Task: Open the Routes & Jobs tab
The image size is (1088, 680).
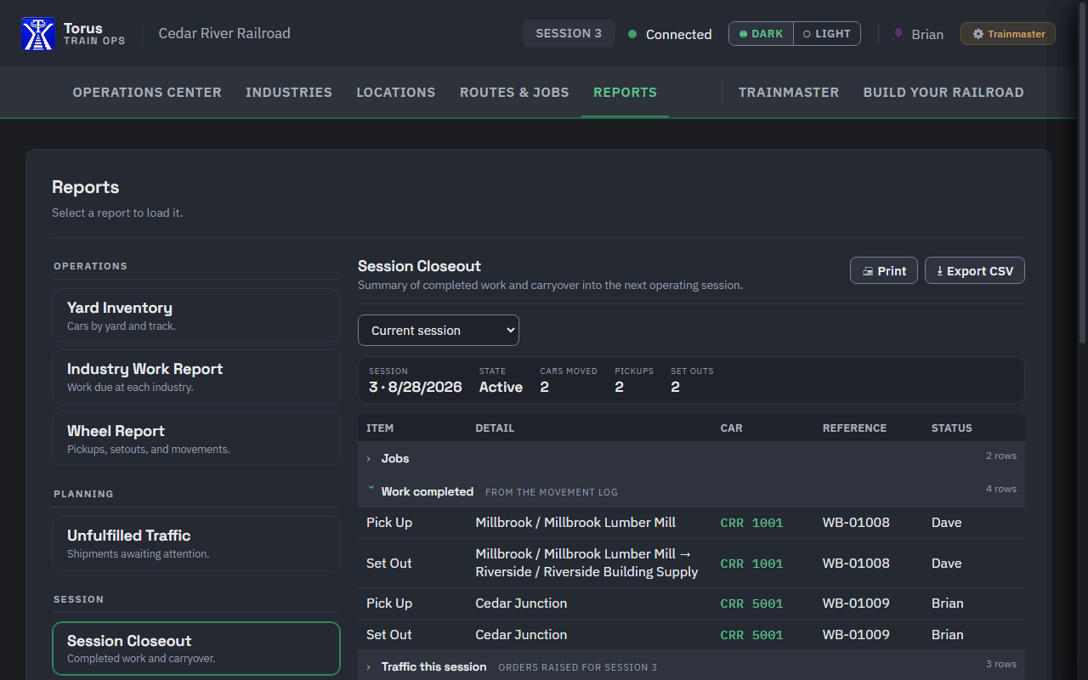Action: (514, 92)
